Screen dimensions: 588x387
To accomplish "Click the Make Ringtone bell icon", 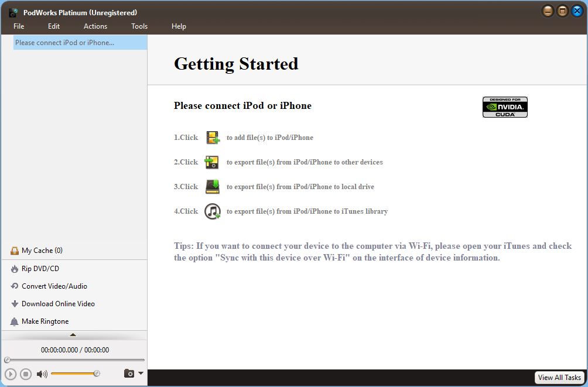I will click(14, 321).
